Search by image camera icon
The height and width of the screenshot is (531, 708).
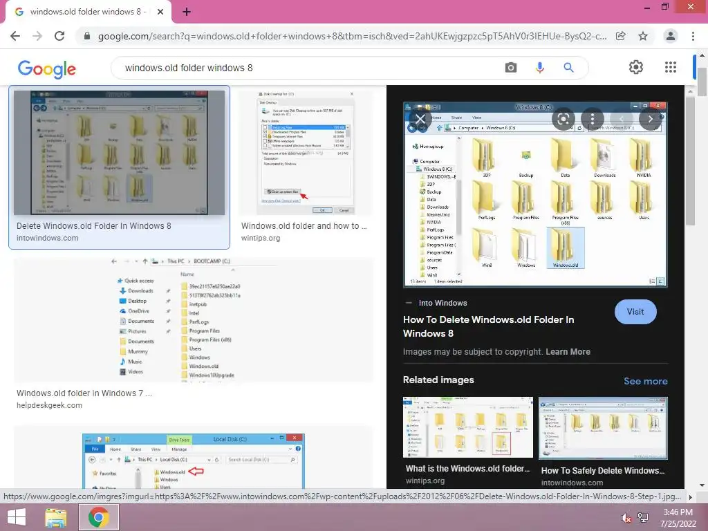pos(511,68)
